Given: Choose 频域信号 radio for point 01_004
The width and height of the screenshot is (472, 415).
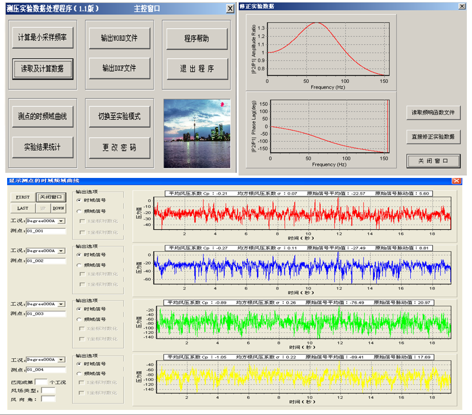Looking at the screenshot, I should click(79, 374).
